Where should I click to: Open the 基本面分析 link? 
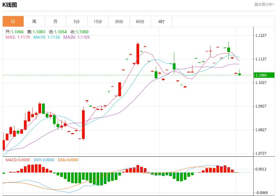pyautogui.click(x=264, y=5)
